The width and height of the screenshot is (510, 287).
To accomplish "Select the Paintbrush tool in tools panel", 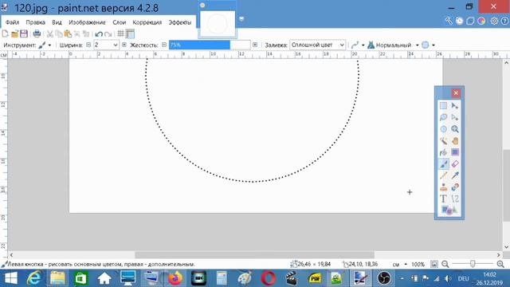I will point(443,164).
